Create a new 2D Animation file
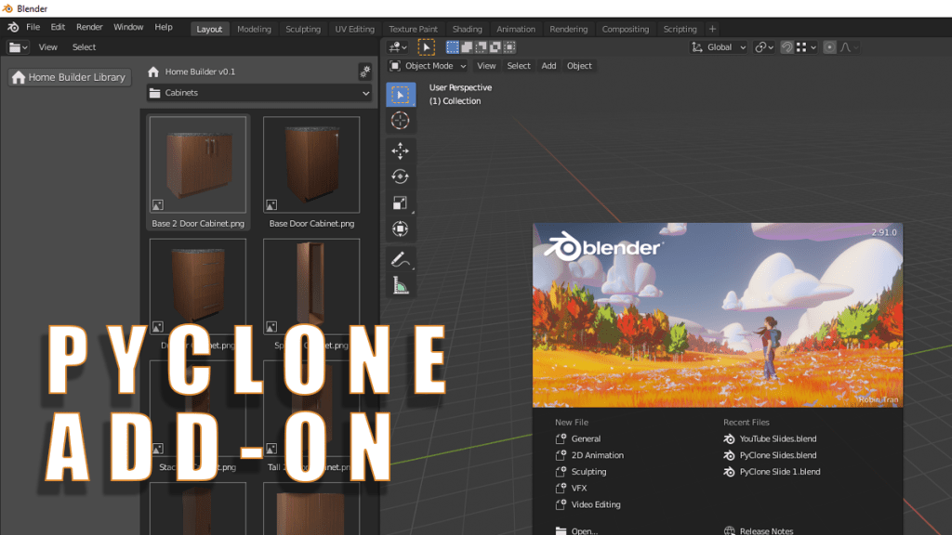Screen dimensions: 952x535 (x=597, y=455)
